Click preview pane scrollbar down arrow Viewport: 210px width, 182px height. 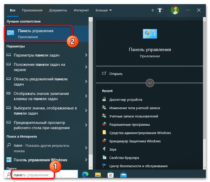[x=205, y=167]
